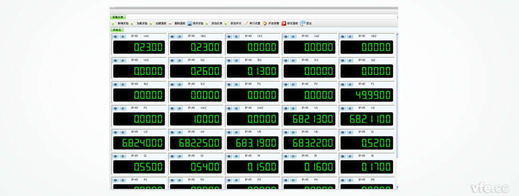Toggle the 实 button on cos1 meter
Screen dimensions: 519x196
(180, 108)
